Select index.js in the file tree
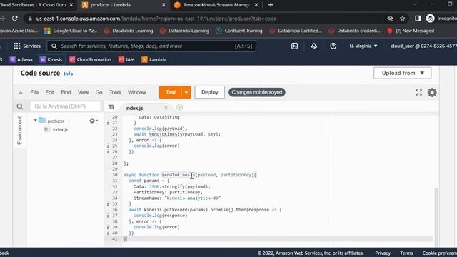457x257 pixels. click(x=60, y=129)
